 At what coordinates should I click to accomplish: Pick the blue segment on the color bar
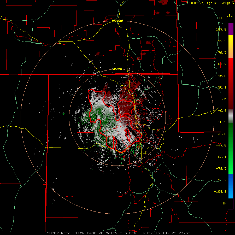(231, 186)
